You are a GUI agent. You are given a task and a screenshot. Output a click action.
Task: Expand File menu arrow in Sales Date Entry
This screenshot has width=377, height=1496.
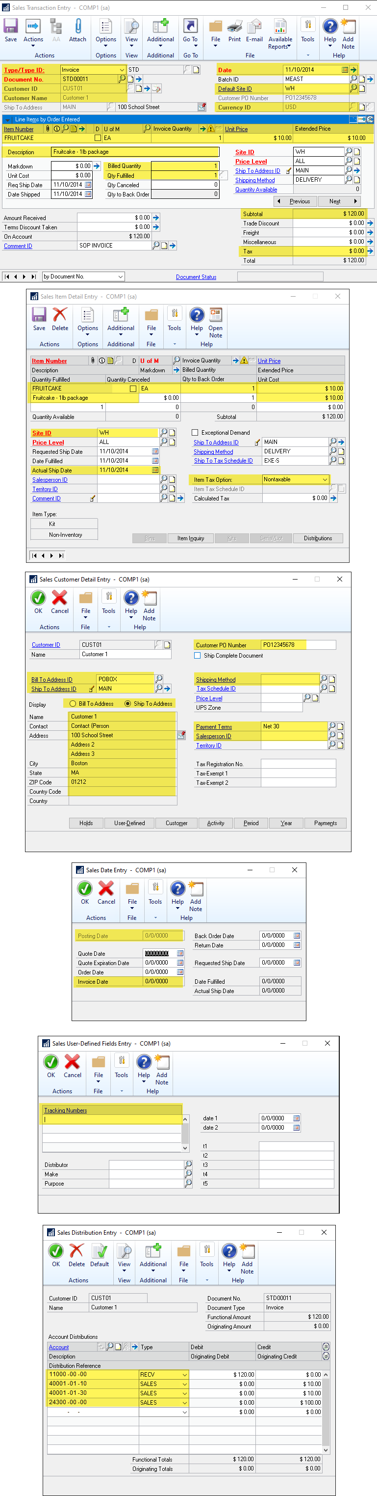(132, 909)
